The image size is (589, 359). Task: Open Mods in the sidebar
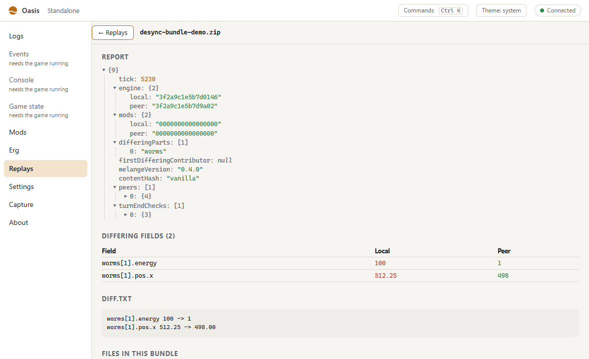click(x=45, y=132)
